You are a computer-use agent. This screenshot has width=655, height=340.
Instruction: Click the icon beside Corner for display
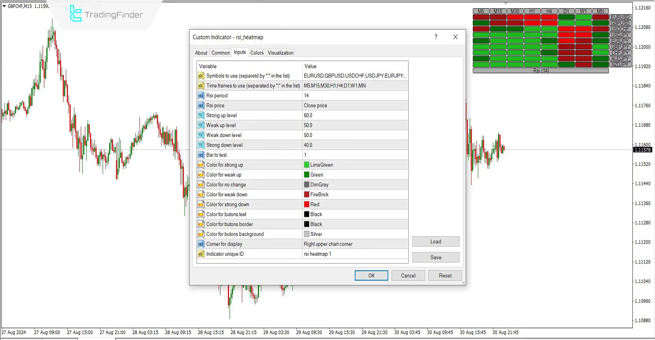tap(201, 244)
